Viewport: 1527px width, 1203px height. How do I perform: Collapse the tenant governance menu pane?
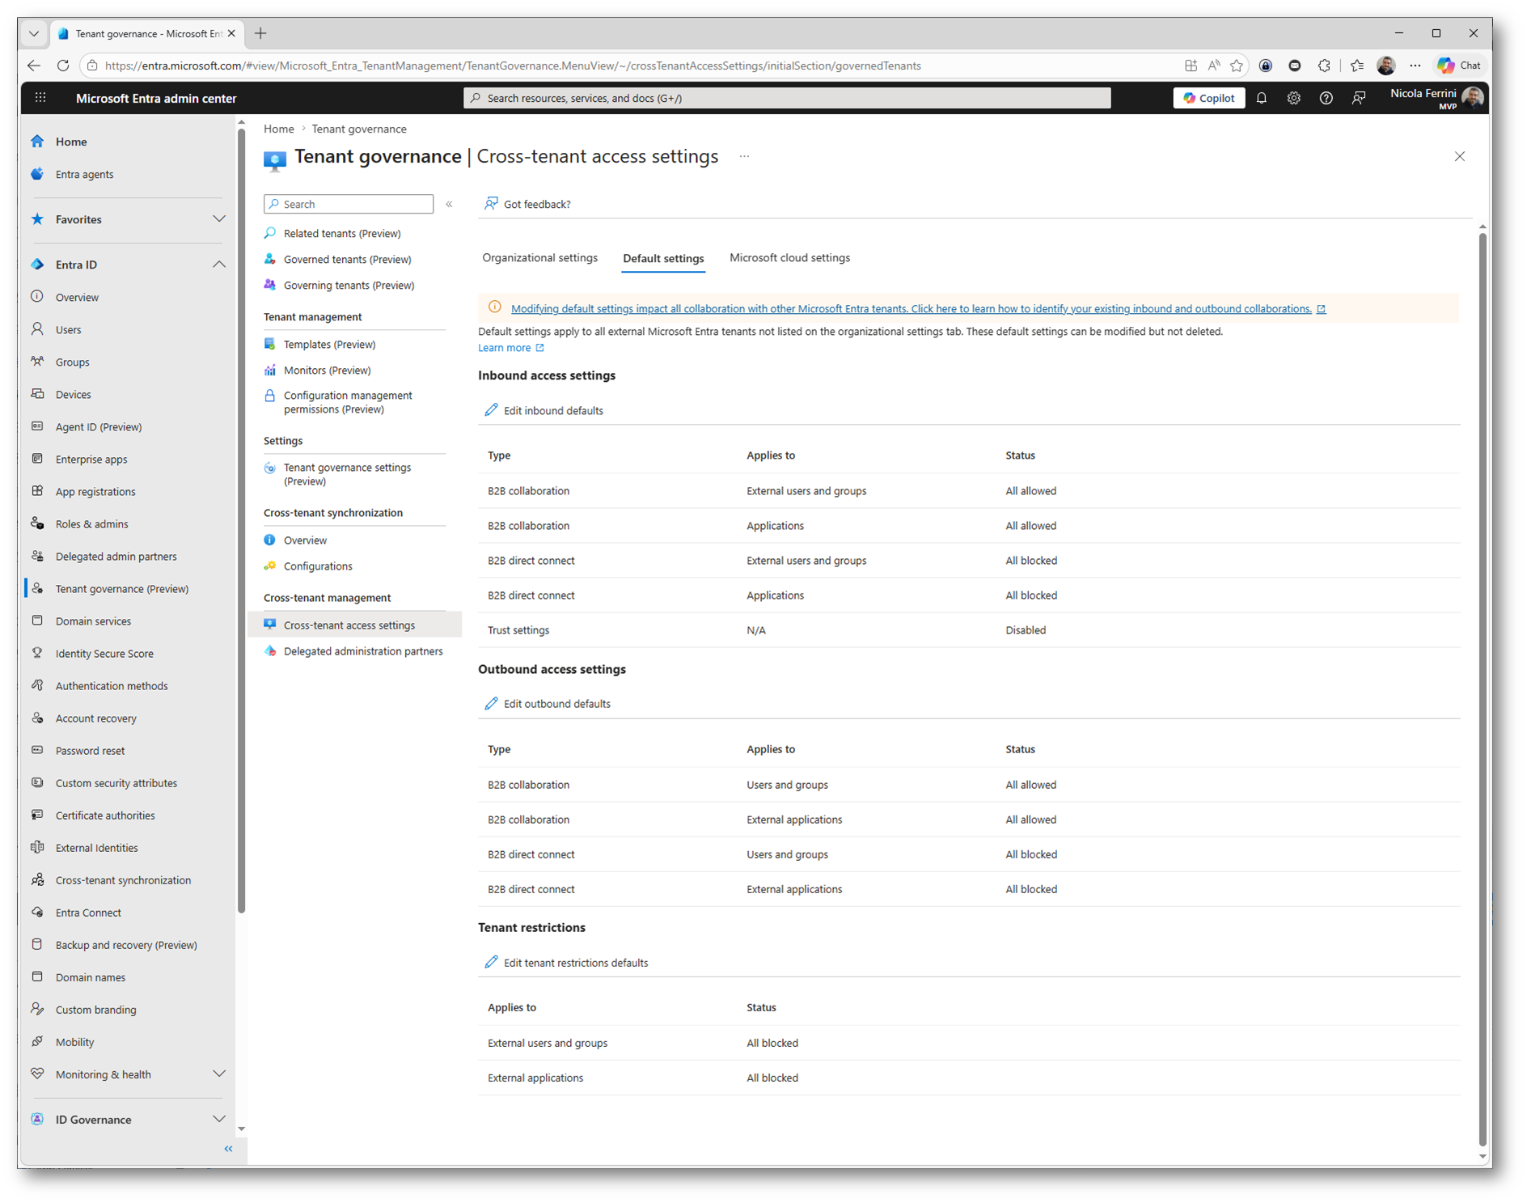(449, 204)
